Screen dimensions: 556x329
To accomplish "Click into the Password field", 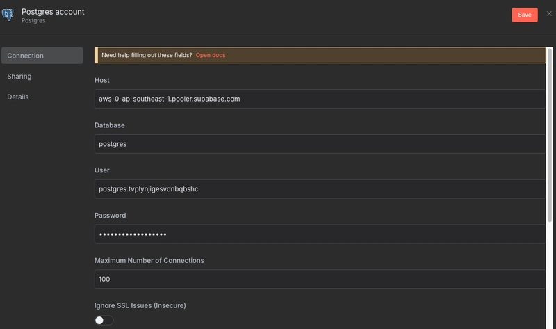I will (320, 234).
